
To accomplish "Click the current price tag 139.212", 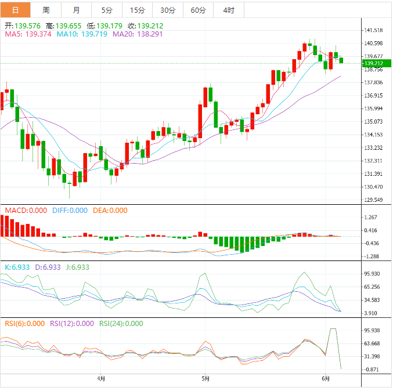I will [374, 63].
